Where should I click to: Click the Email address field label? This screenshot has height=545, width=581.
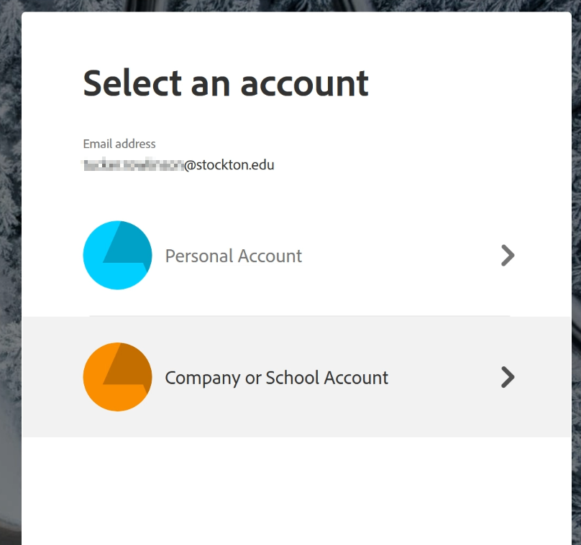(x=119, y=144)
